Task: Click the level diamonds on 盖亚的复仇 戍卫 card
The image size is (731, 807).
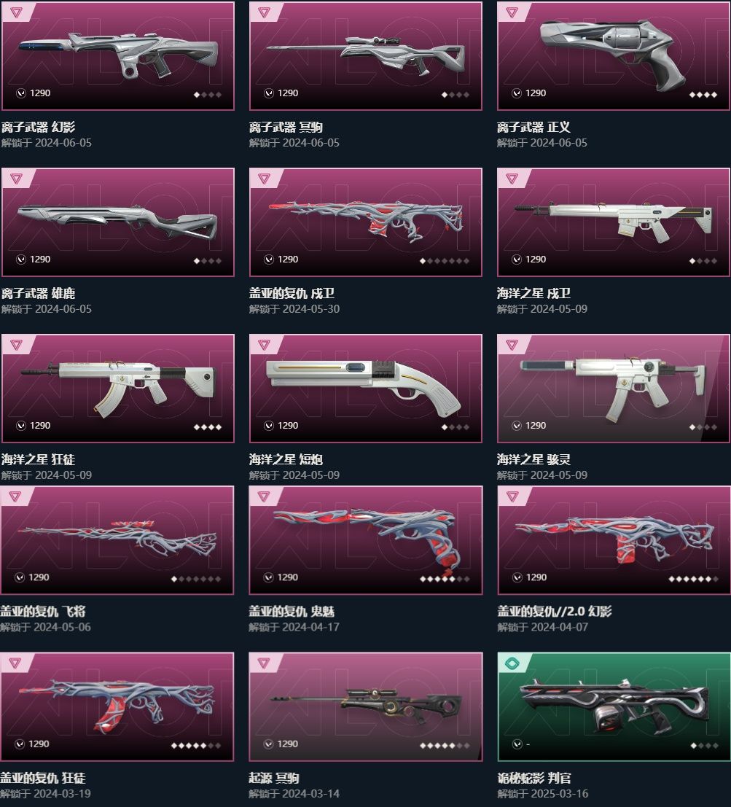Action: click(x=445, y=261)
